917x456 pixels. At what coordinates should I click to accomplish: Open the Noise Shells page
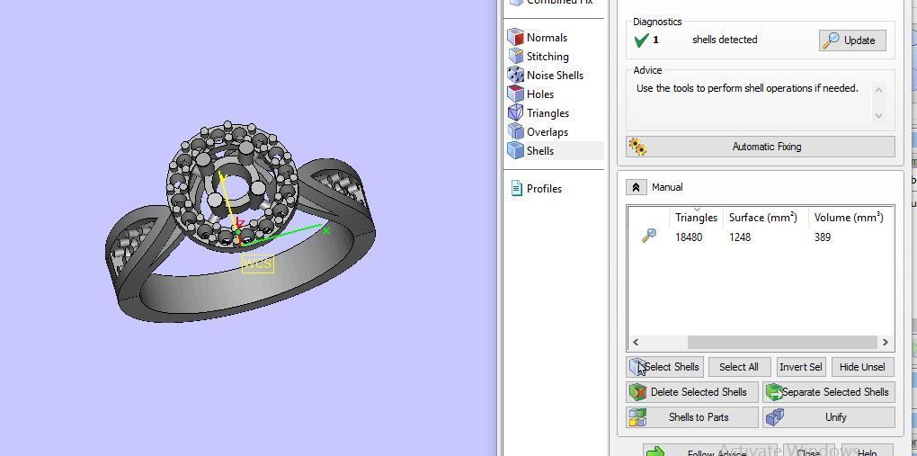point(555,75)
